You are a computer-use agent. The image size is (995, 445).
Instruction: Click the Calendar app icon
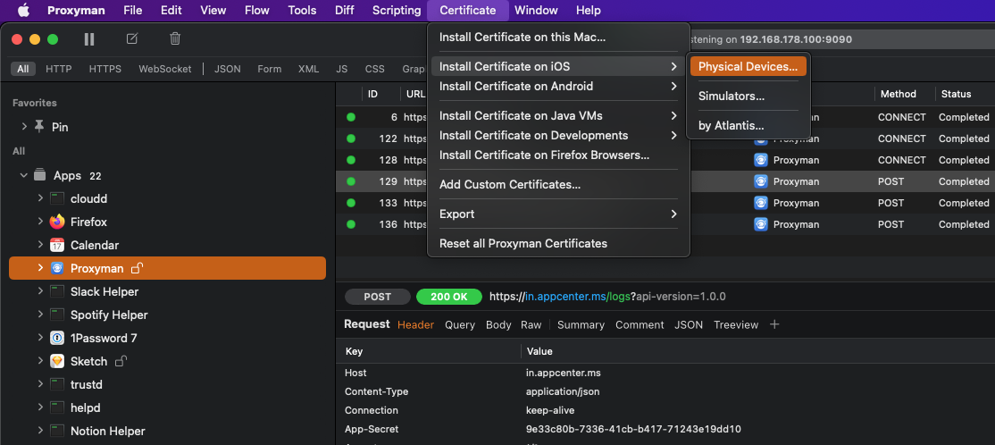(57, 245)
